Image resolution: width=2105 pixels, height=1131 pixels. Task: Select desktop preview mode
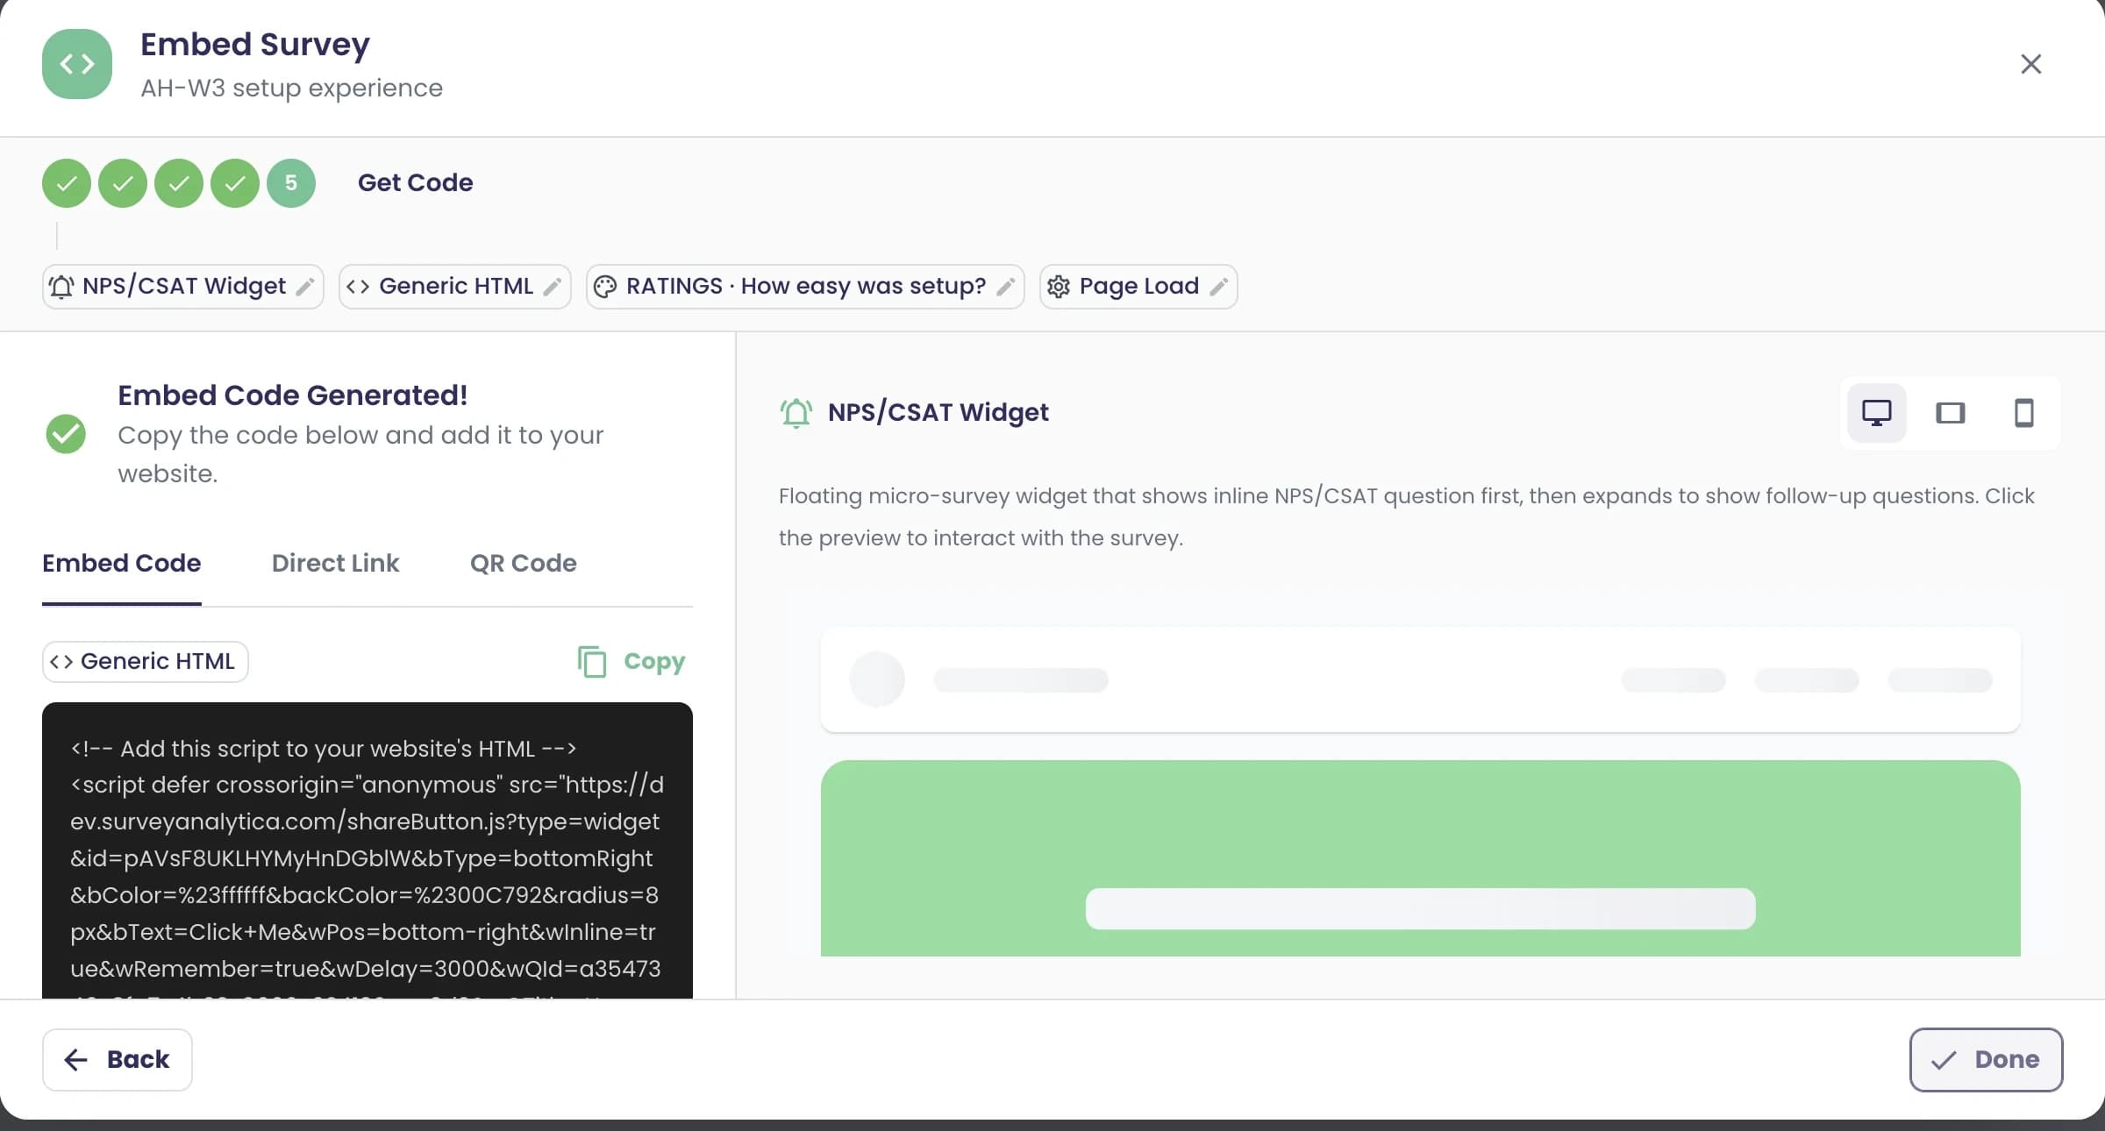(x=1877, y=413)
